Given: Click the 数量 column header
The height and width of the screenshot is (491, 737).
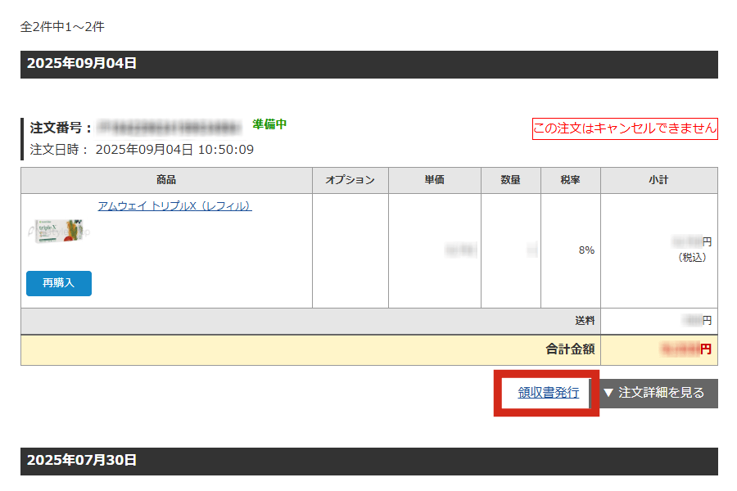Looking at the screenshot, I should pos(510,180).
